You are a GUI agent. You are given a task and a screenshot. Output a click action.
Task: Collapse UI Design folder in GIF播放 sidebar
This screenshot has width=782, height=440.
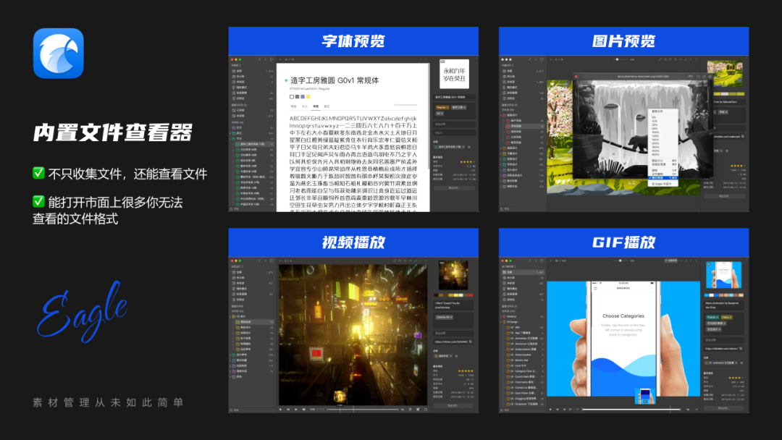(501, 322)
